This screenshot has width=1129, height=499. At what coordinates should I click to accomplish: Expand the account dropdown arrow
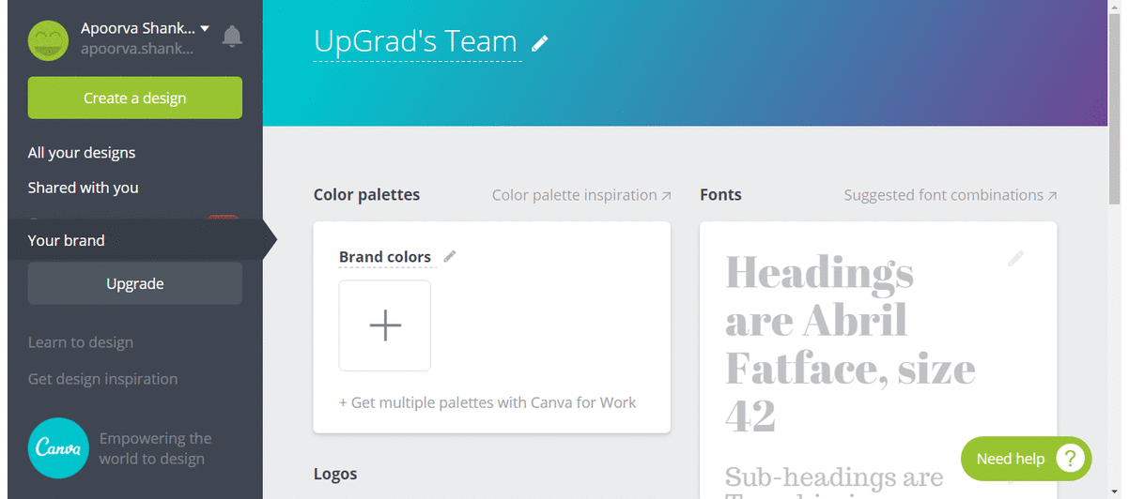pyautogui.click(x=205, y=28)
